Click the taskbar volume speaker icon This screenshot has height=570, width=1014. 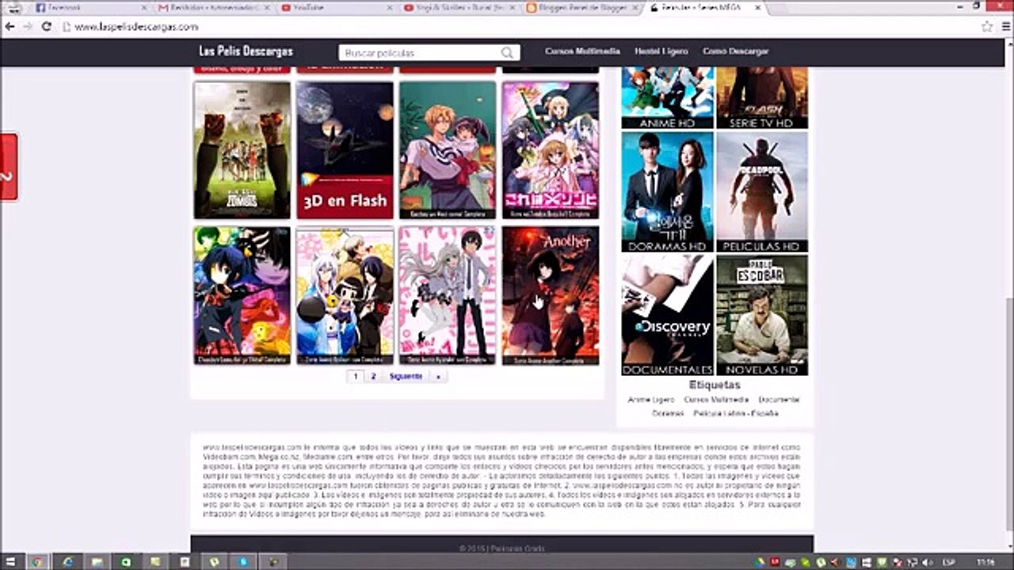(x=927, y=561)
